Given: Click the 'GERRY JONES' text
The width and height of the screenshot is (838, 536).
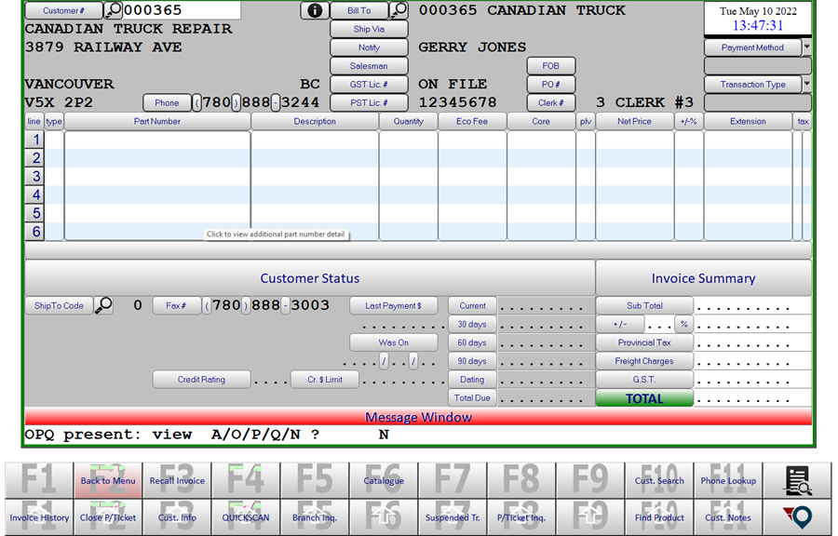Looking at the screenshot, I should click(x=472, y=47).
